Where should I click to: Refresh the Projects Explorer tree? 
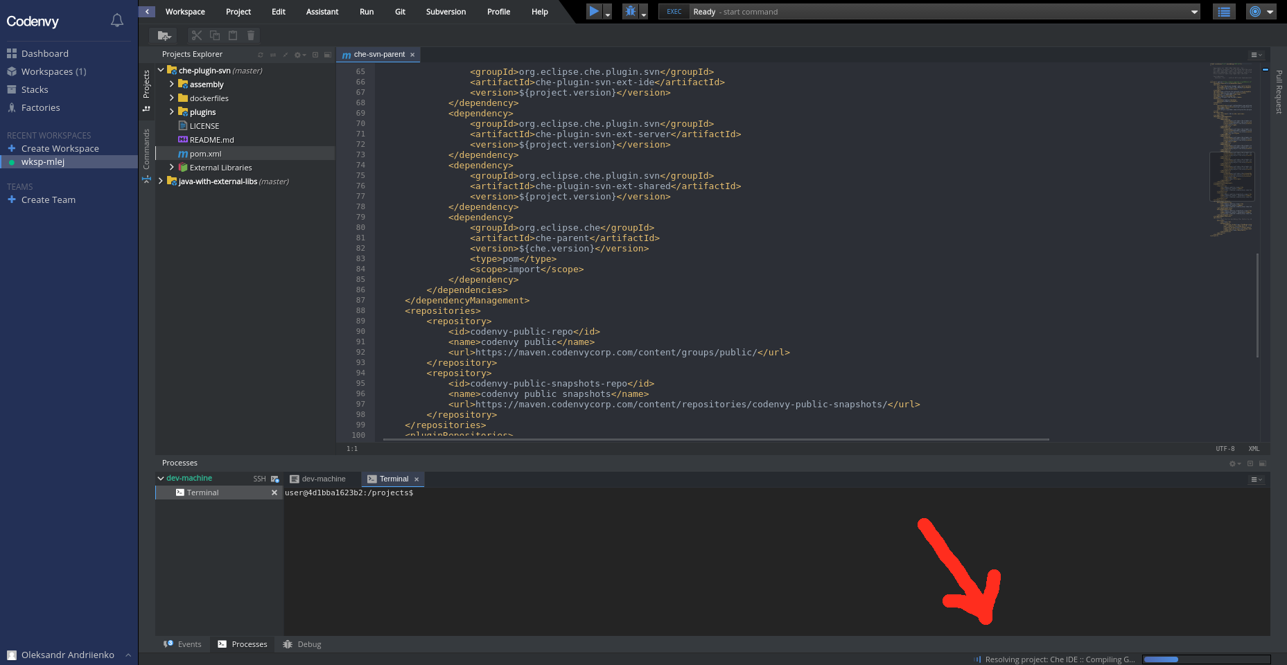tap(261, 55)
